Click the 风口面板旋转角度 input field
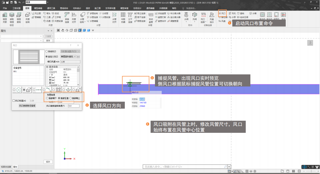The width and height of the screenshot is (320, 174). (73, 106)
